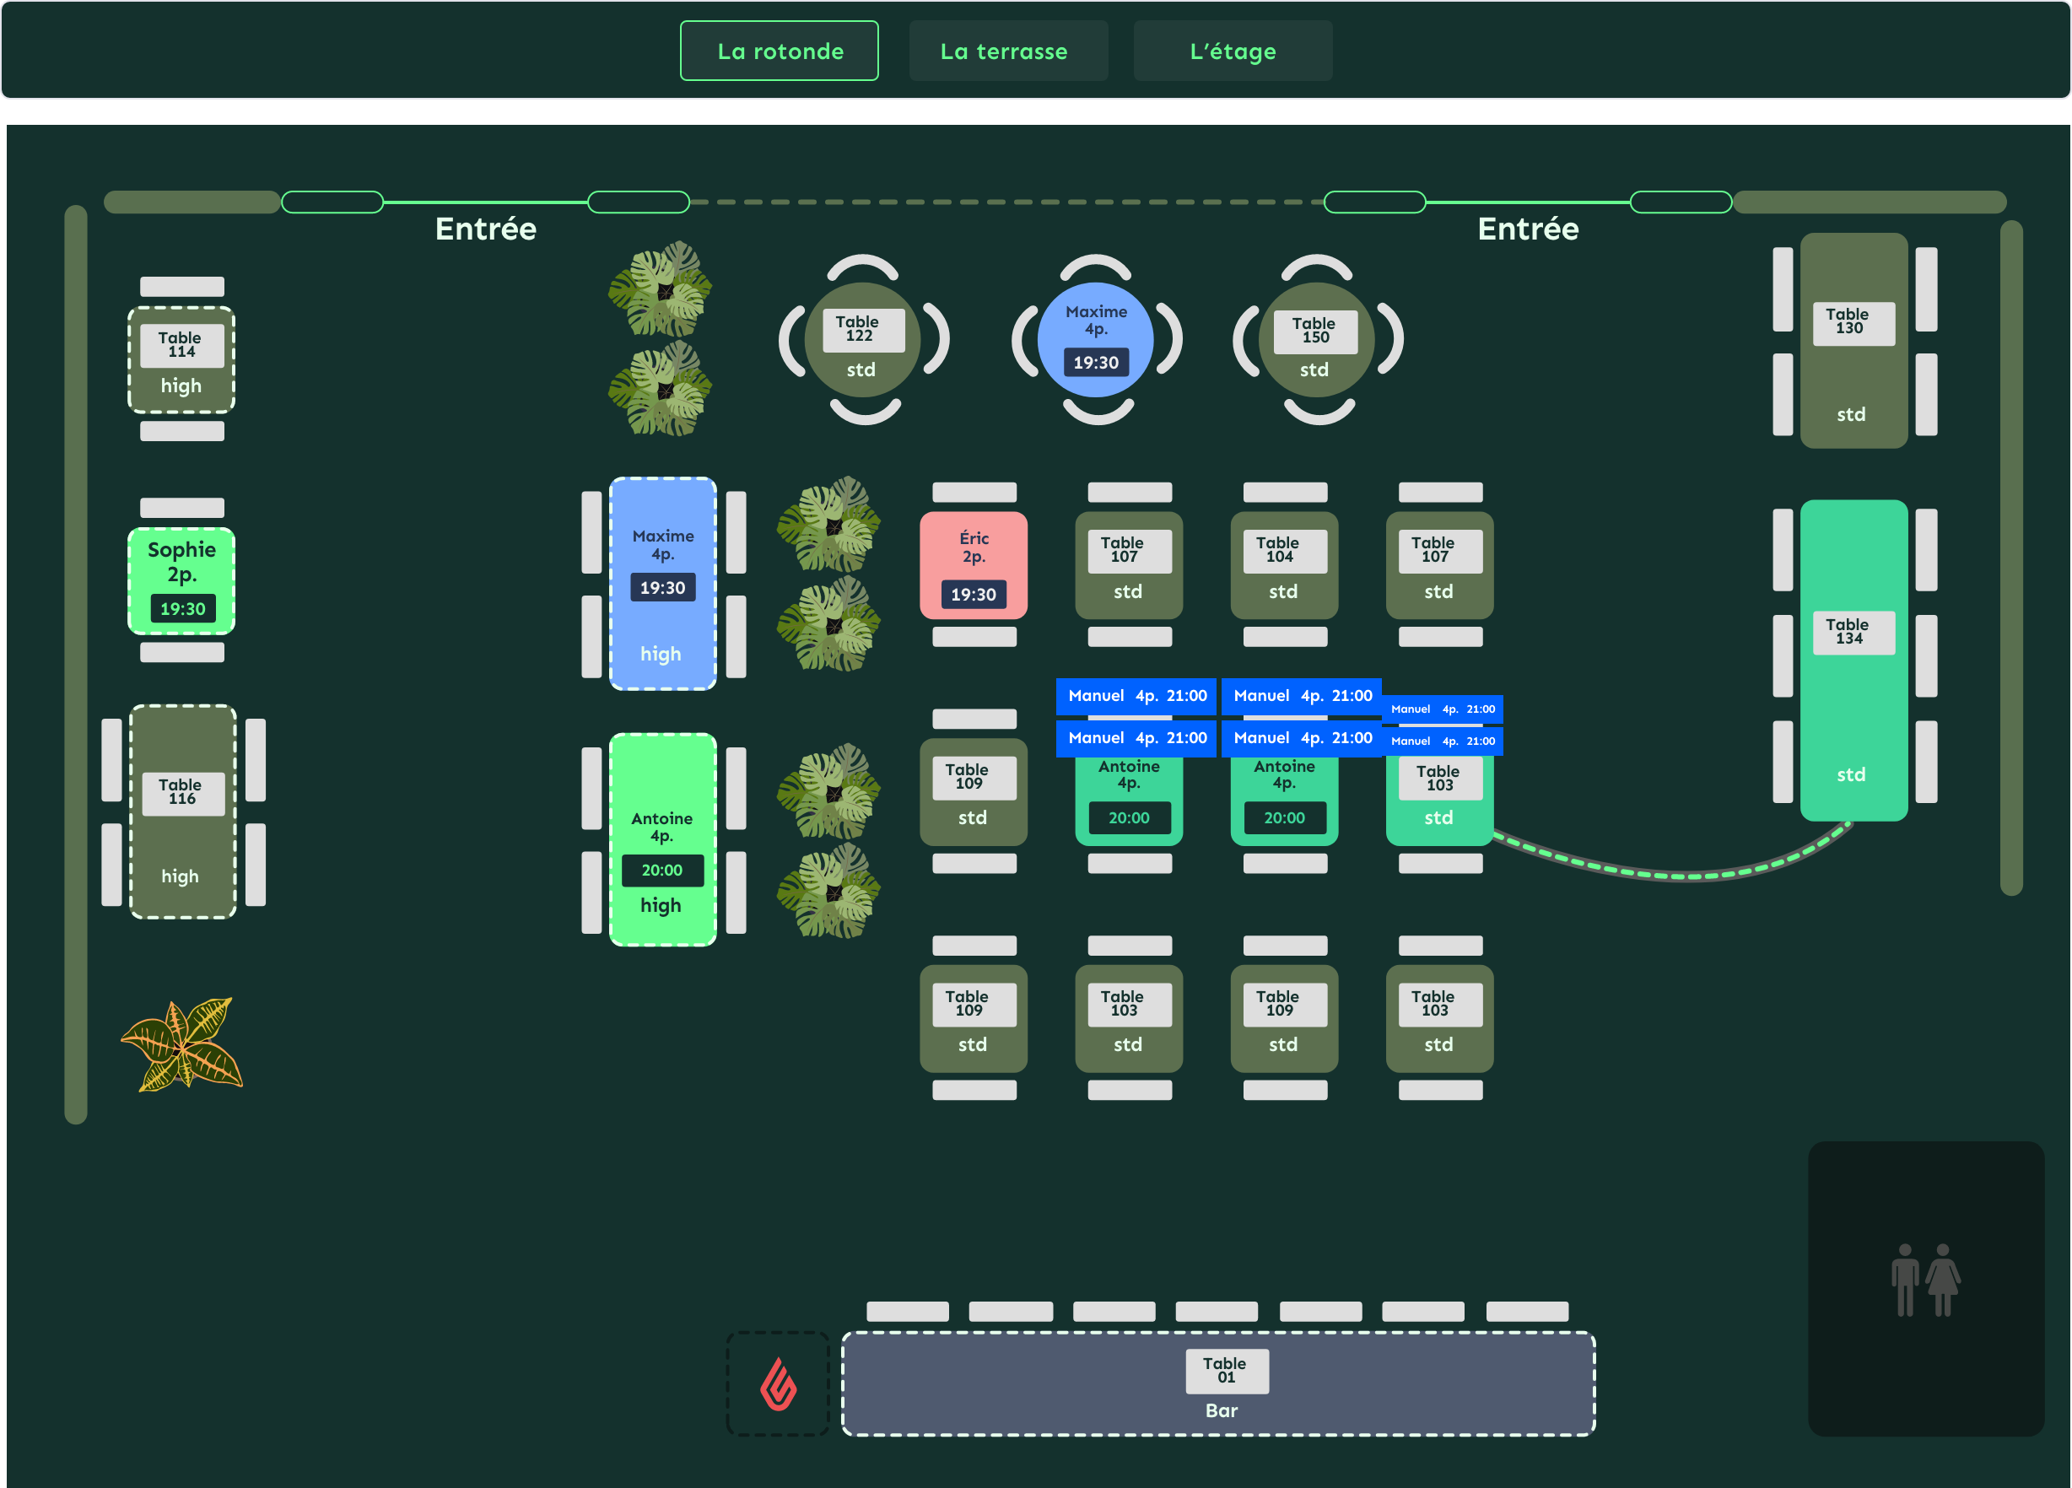Open La rotonde tab
This screenshot has height=1488, width=2072.
click(x=780, y=51)
